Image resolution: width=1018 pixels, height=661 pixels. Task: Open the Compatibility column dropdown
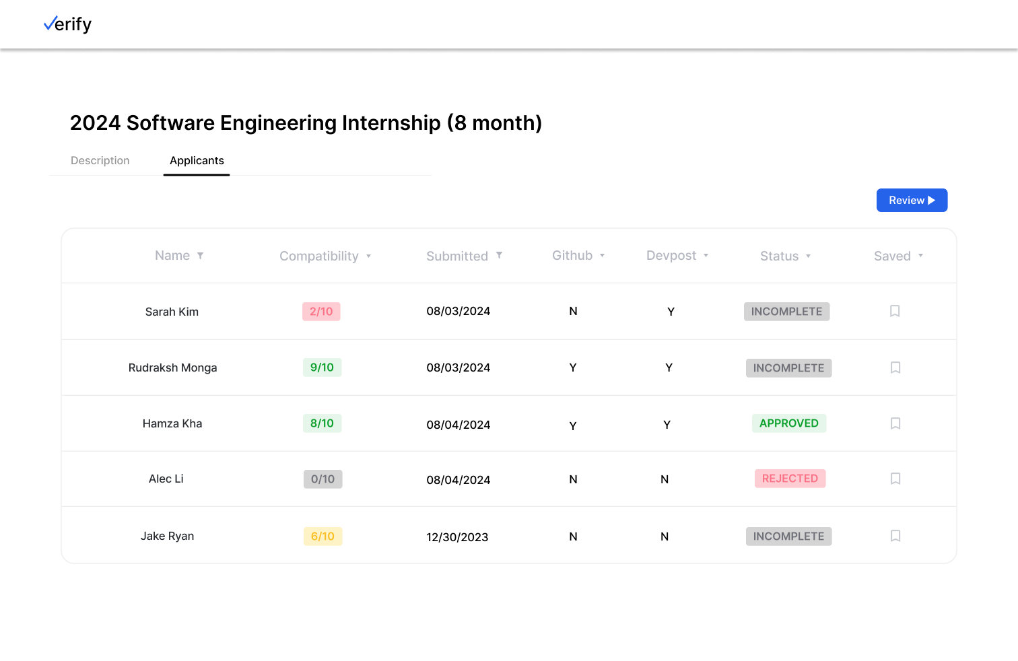pyautogui.click(x=368, y=256)
